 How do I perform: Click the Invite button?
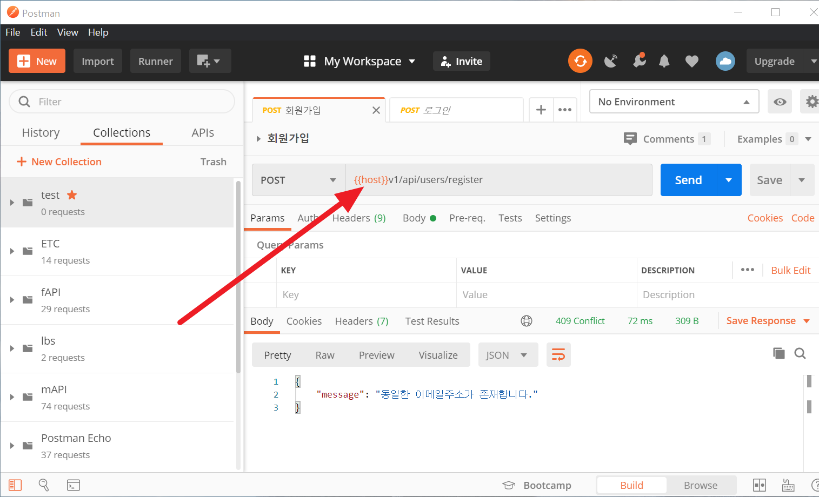462,61
